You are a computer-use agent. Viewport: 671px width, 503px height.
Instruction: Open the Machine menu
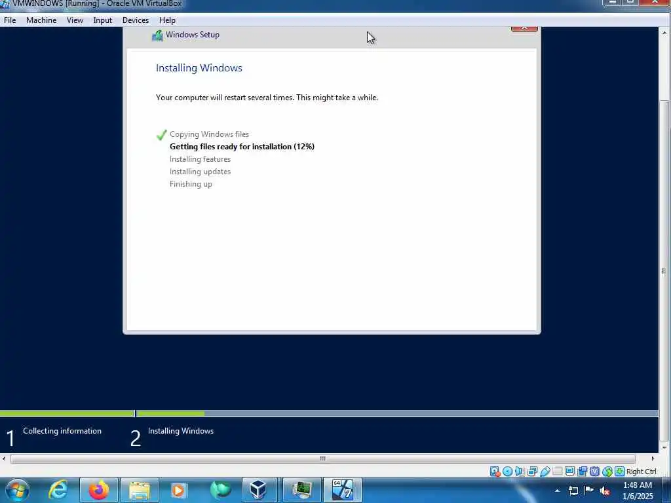41,20
